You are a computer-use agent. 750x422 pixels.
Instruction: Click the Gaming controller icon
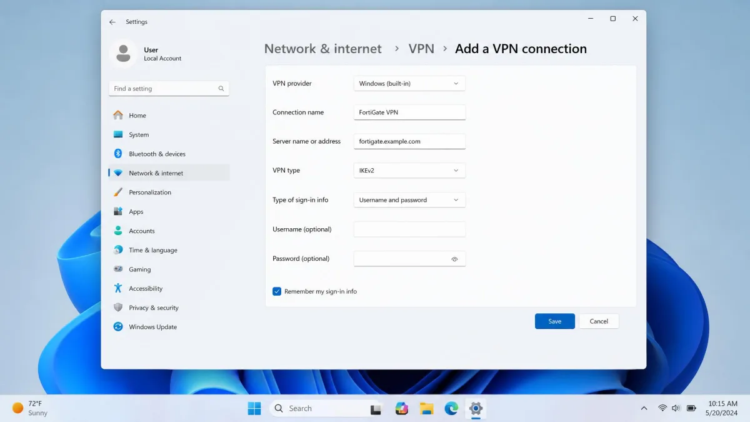(118, 269)
